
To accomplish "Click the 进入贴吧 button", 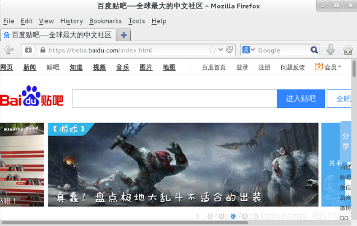I will point(301,98).
